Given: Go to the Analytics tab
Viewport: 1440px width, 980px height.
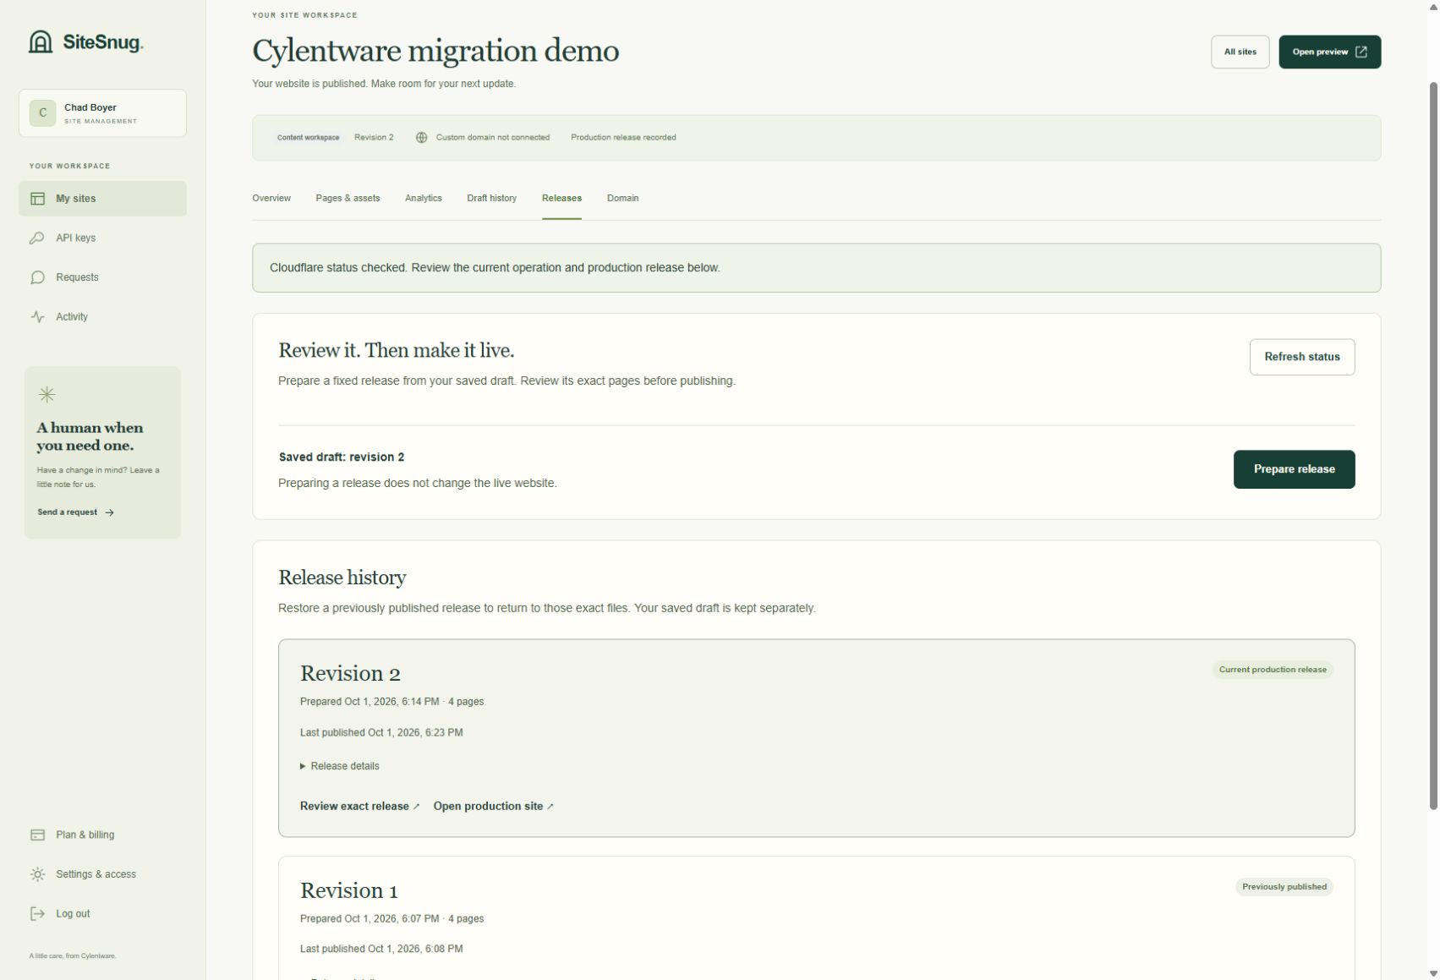Looking at the screenshot, I should [424, 198].
